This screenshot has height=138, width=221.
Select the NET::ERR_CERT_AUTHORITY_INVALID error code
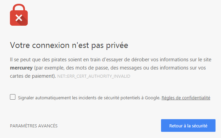(x=94, y=76)
